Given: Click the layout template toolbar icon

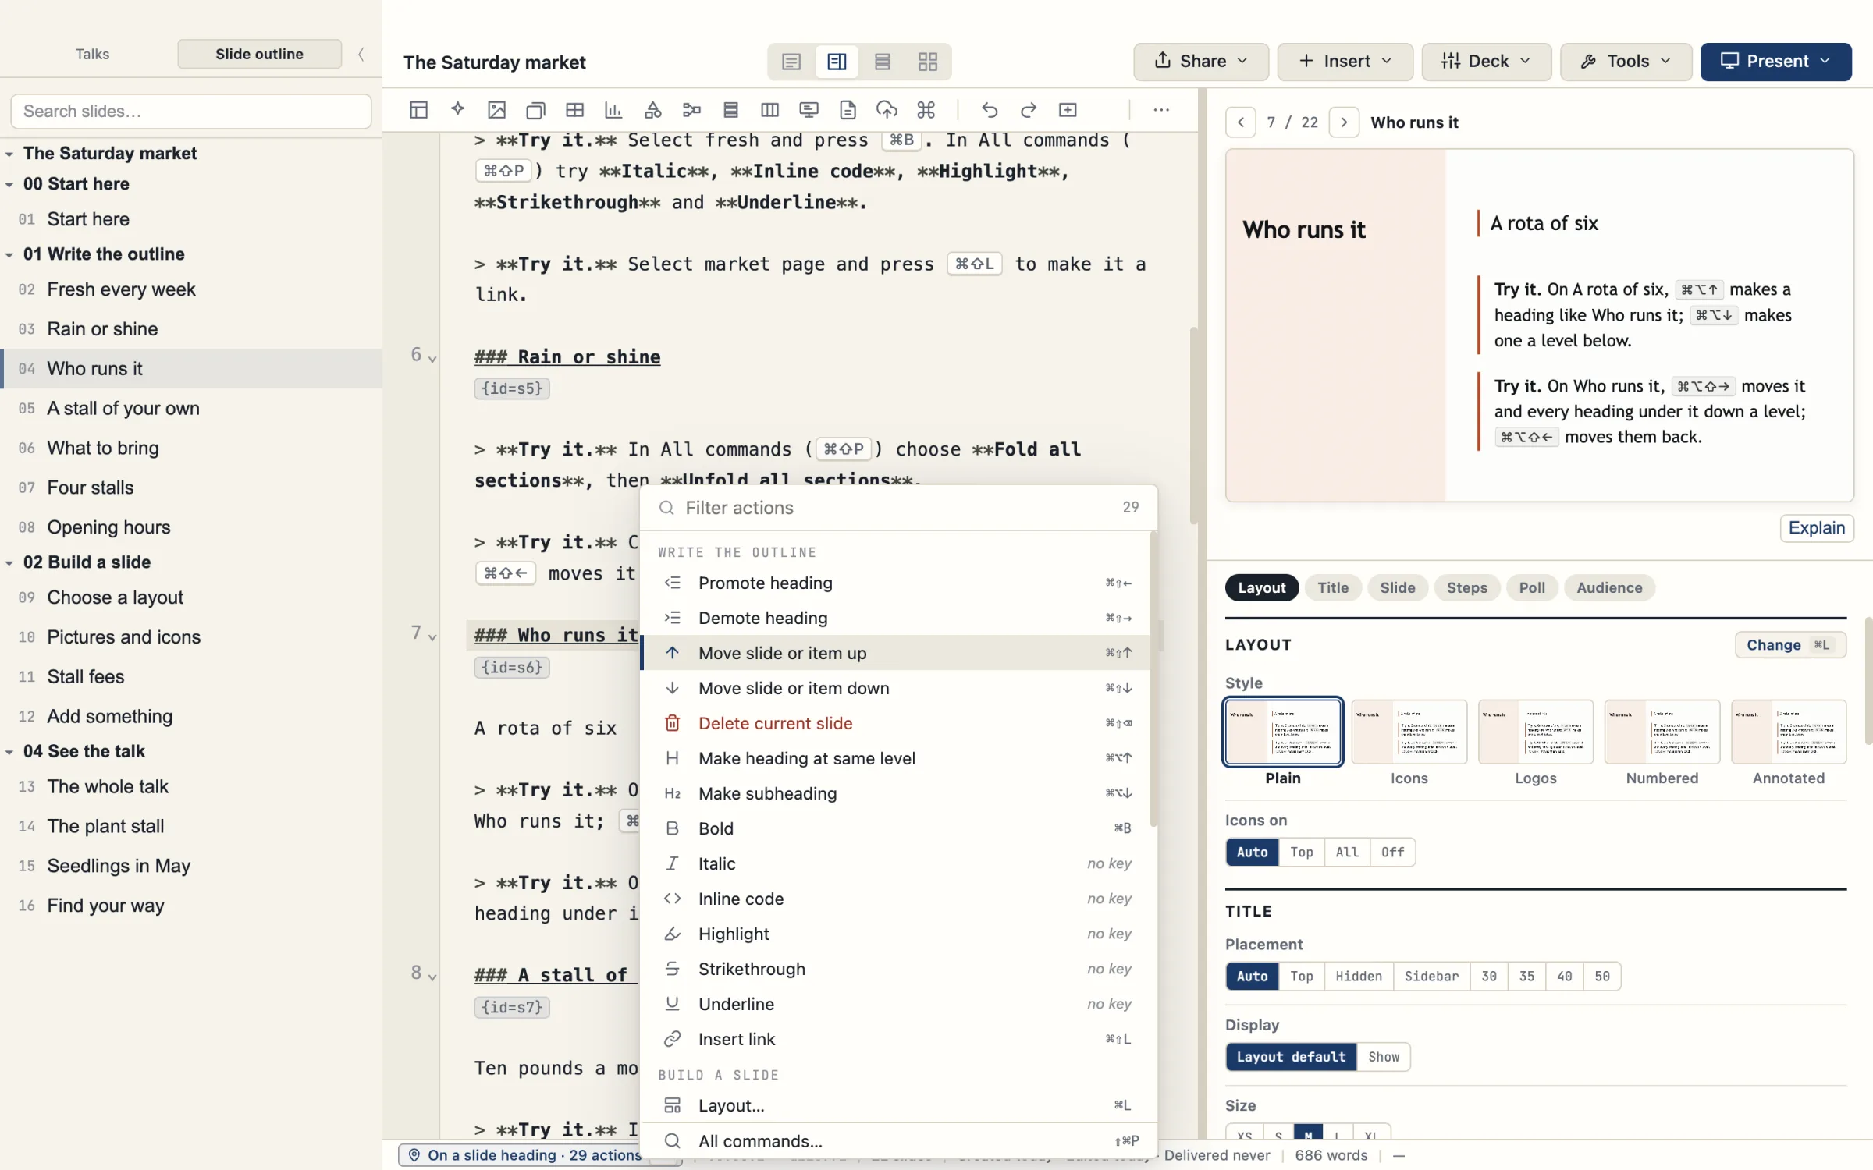Looking at the screenshot, I should tap(418, 110).
